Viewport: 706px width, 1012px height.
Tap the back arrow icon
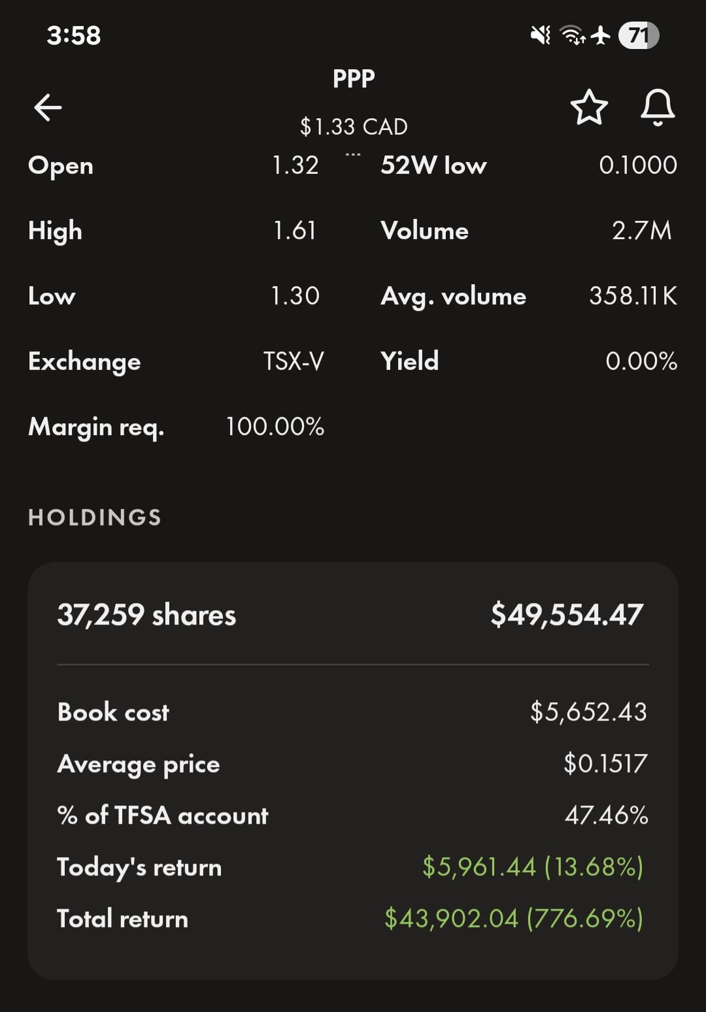tap(48, 108)
